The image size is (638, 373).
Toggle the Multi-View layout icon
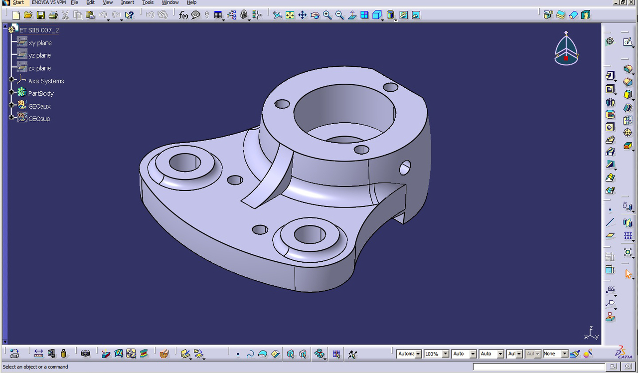click(365, 15)
